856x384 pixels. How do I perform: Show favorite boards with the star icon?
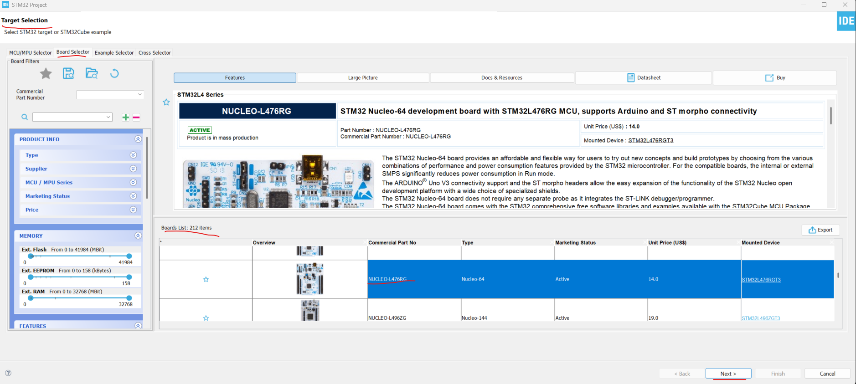pos(46,73)
